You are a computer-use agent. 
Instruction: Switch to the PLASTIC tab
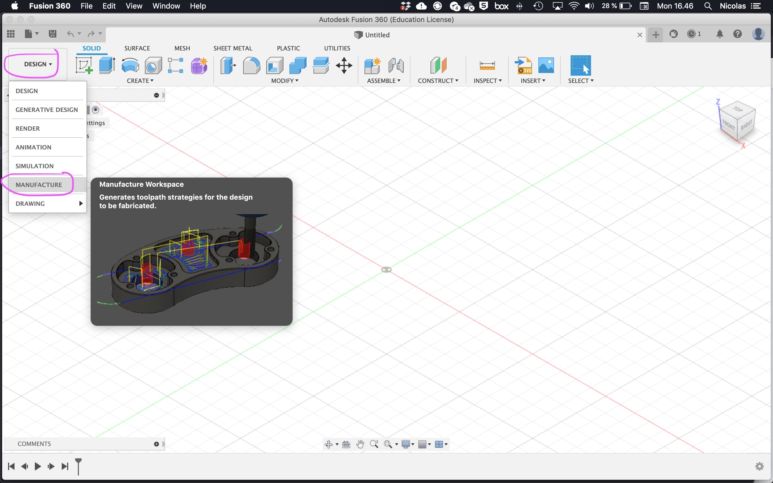click(x=289, y=48)
